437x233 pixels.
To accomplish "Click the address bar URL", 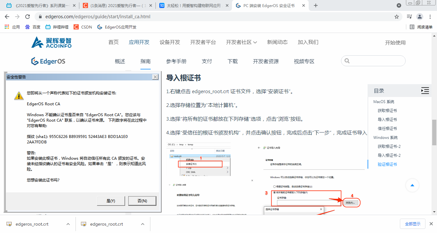I will coord(98,17).
